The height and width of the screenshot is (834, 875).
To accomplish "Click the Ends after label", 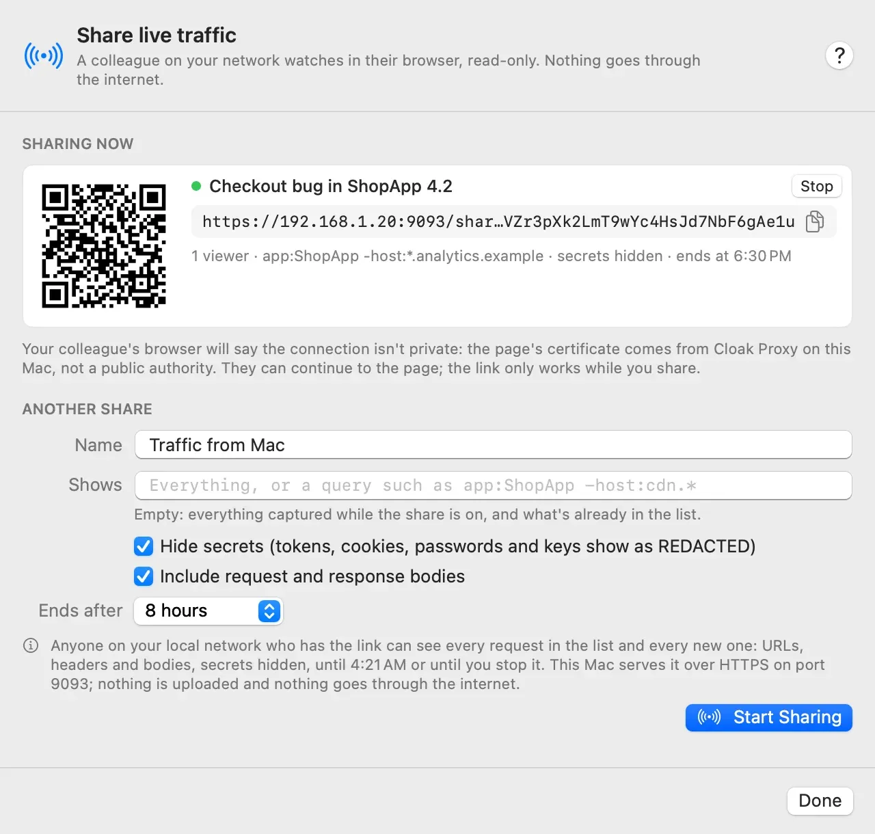I will [81, 610].
